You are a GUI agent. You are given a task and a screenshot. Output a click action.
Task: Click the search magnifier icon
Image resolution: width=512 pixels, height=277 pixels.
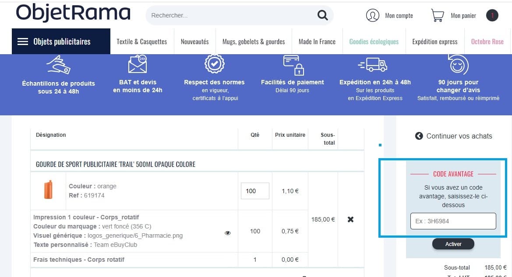tap(323, 15)
